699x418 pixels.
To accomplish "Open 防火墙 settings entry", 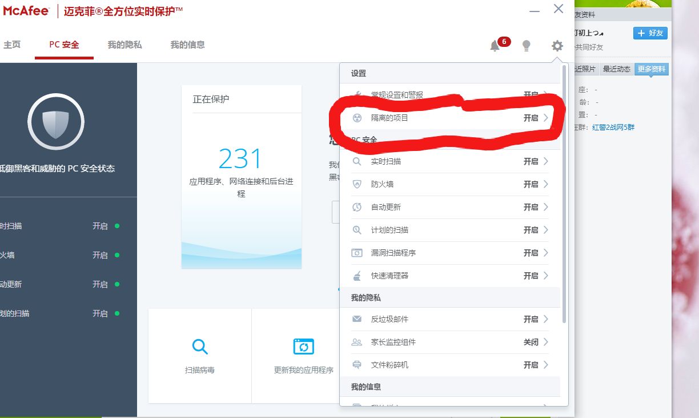I will [450, 184].
